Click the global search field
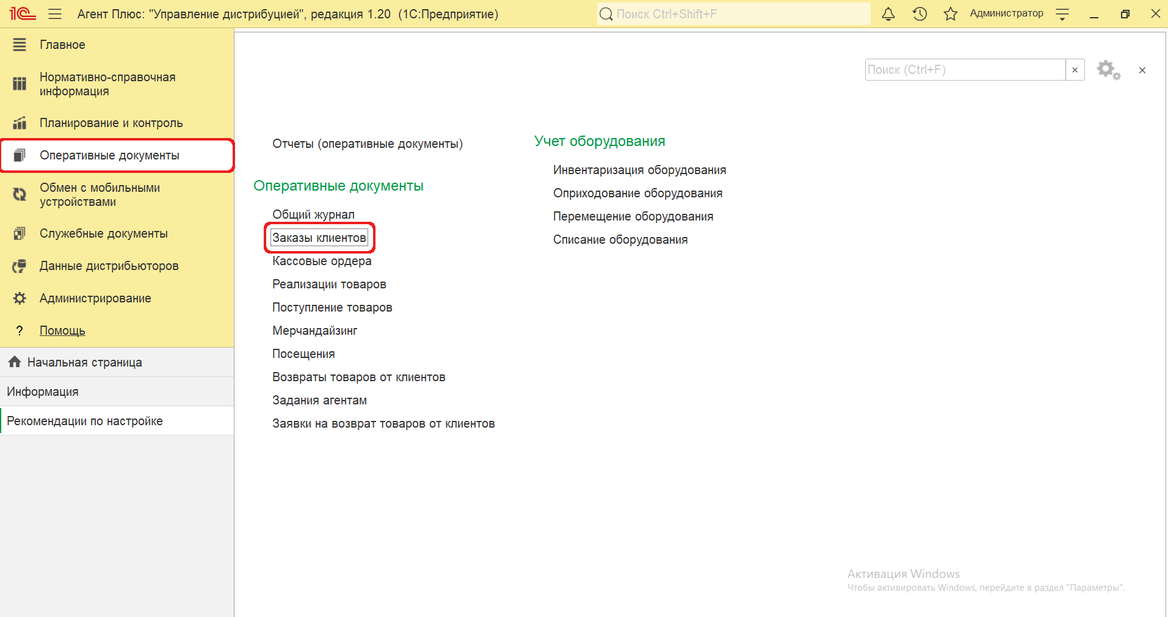Image resolution: width=1168 pixels, height=617 pixels. click(733, 14)
